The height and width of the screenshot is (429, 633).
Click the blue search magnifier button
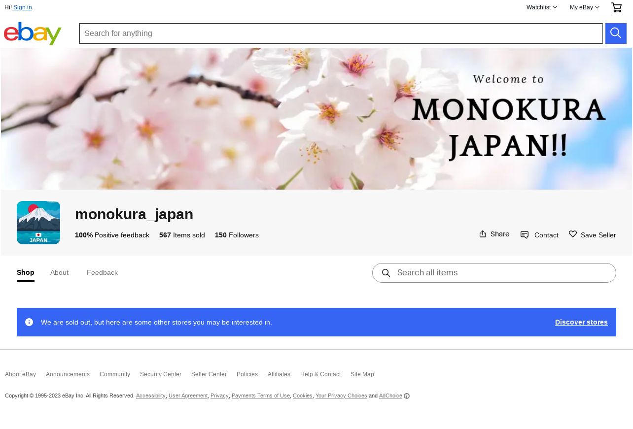[x=616, y=33]
